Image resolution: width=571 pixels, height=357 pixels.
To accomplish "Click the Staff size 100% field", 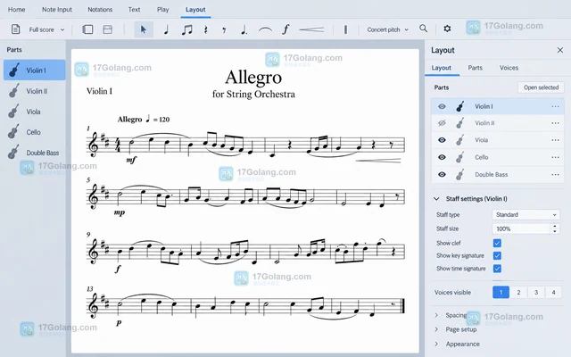I will pyautogui.click(x=521, y=228).
